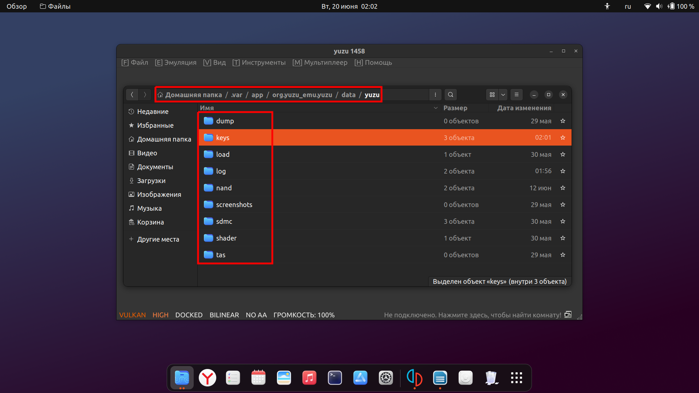Go back with the left arrow button
699x393 pixels.
pyautogui.click(x=132, y=95)
